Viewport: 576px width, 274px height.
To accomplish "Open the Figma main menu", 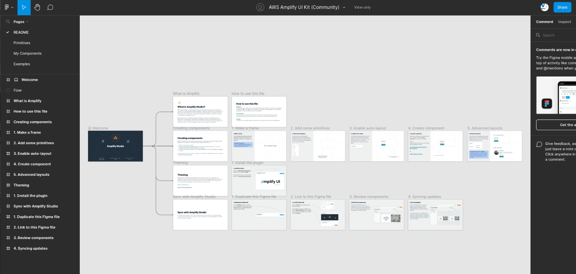I will 8,7.
